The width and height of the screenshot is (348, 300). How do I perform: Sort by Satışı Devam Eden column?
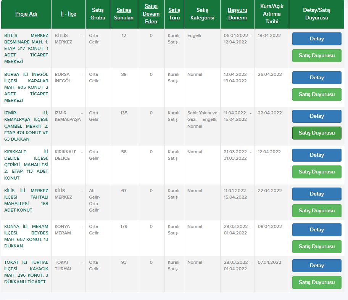click(151, 14)
